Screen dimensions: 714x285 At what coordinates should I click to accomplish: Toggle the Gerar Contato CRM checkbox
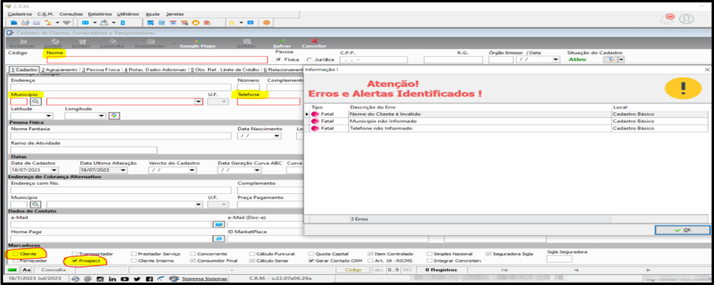pyautogui.click(x=312, y=261)
